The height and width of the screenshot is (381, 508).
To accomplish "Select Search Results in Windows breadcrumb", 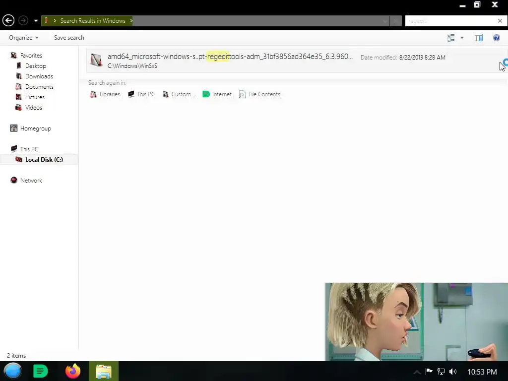I will (x=93, y=21).
